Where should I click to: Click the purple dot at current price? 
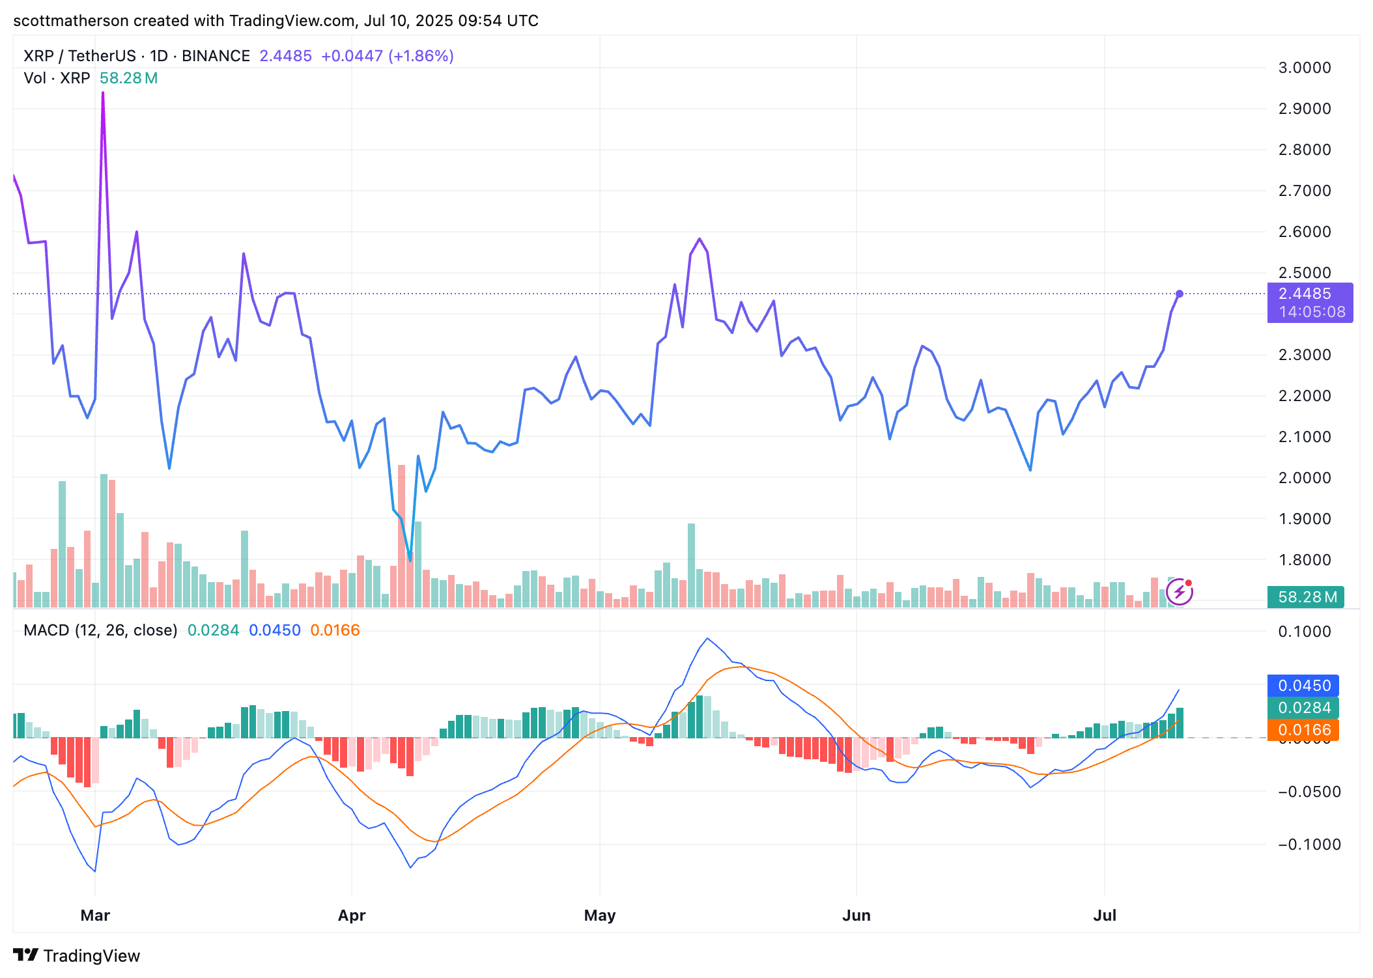pos(1180,294)
